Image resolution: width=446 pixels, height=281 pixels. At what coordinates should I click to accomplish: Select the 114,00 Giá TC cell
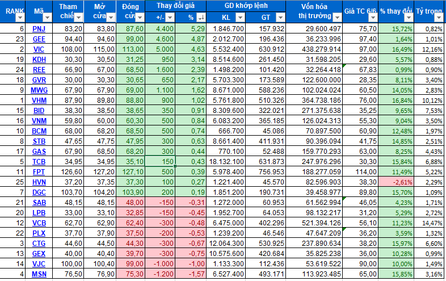point(360,172)
